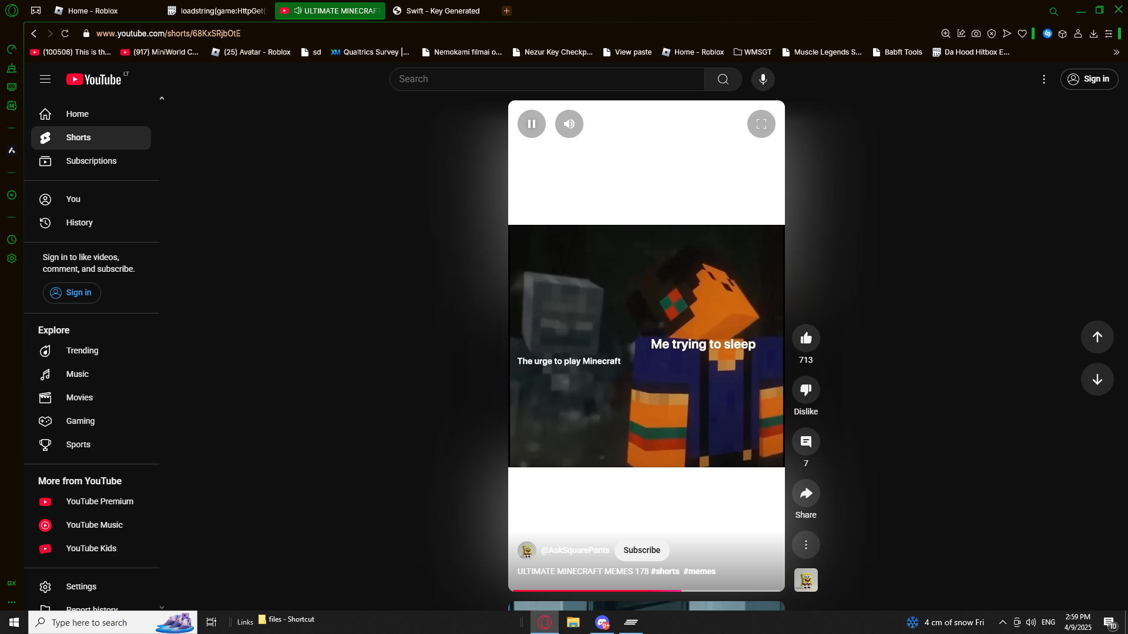Focus the YouTube search field
The width and height of the screenshot is (1128, 634).
click(547, 79)
